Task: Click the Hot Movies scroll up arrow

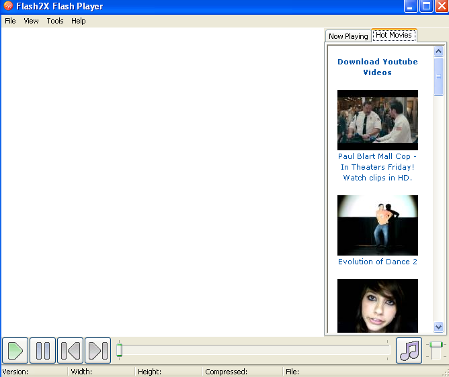Action: [438, 51]
